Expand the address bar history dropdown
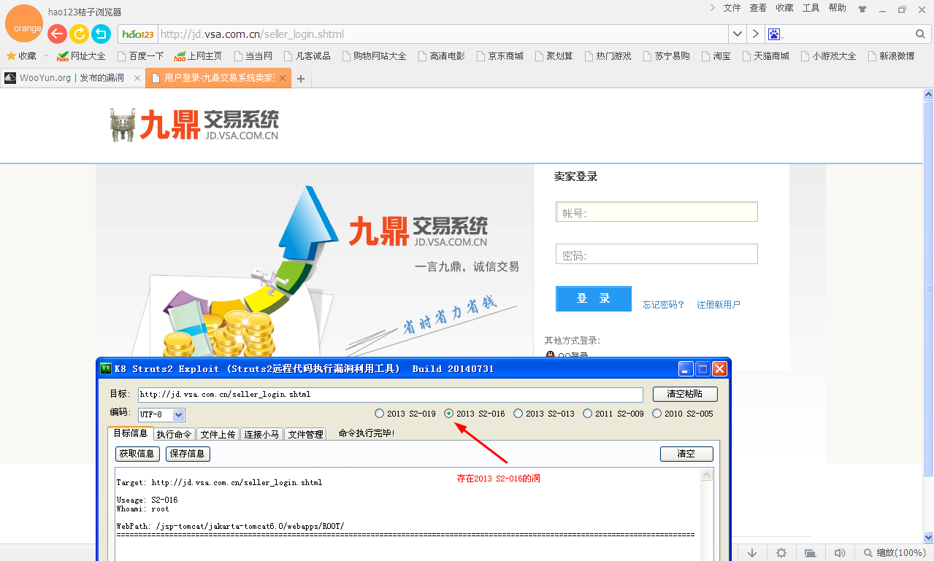The height and width of the screenshot is (561, 934). coord(738,34)
